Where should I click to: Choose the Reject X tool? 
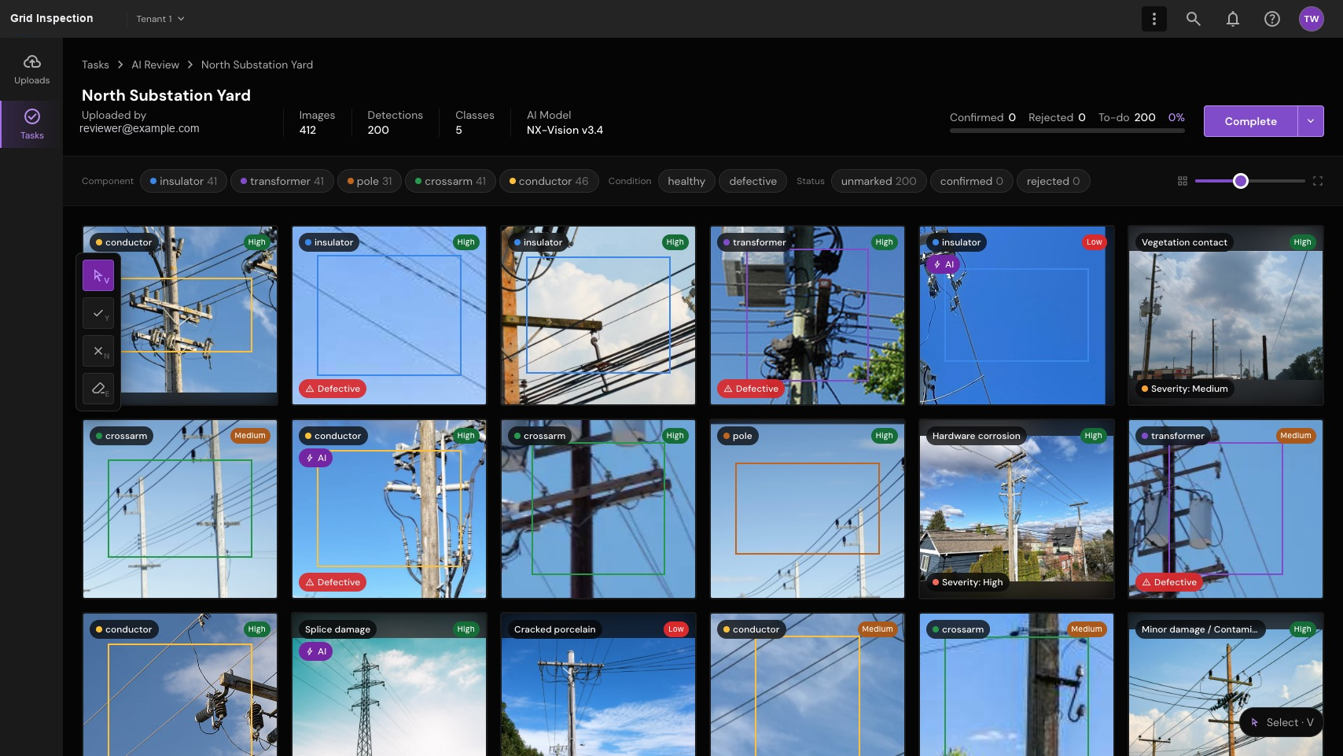[98, 351]
